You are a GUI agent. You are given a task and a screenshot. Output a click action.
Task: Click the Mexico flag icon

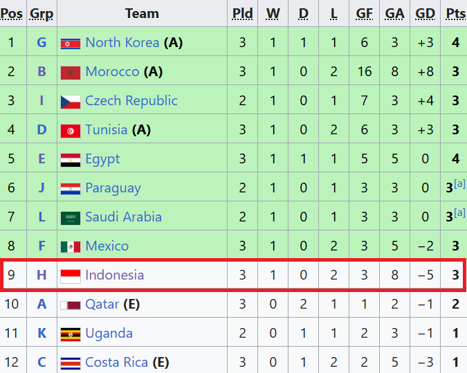[x=71, y=246]
